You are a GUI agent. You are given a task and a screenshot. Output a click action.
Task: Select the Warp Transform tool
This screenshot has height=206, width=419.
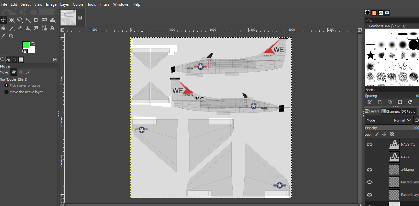[52, 20]
